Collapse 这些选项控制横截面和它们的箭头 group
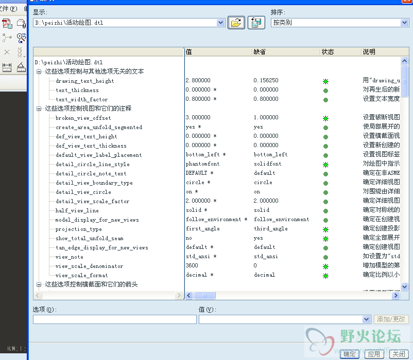 39,284
